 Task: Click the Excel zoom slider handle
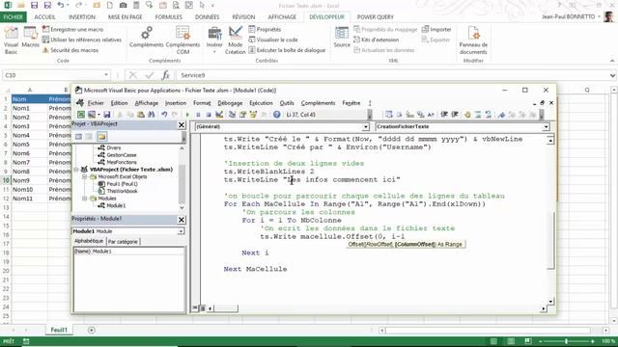(x=567, y=341)
